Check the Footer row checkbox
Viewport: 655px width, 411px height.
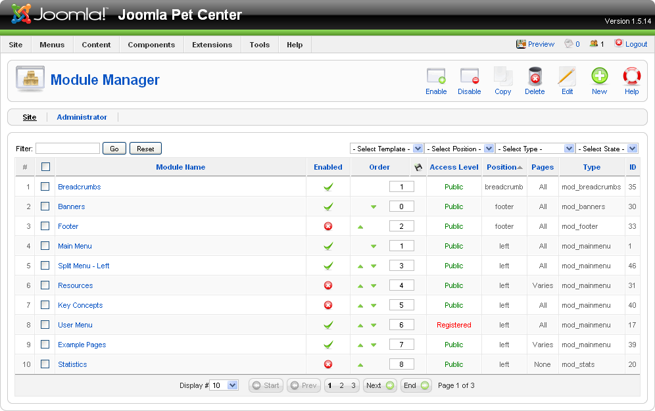click(x=45, y=226)
